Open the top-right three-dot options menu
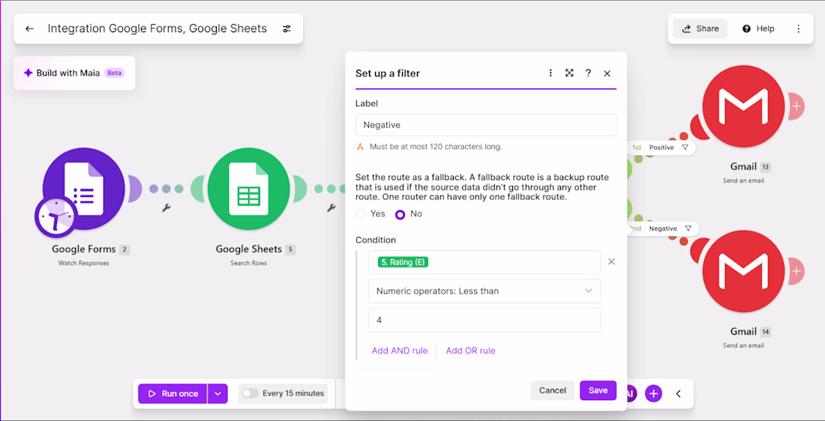 (798, 29)
